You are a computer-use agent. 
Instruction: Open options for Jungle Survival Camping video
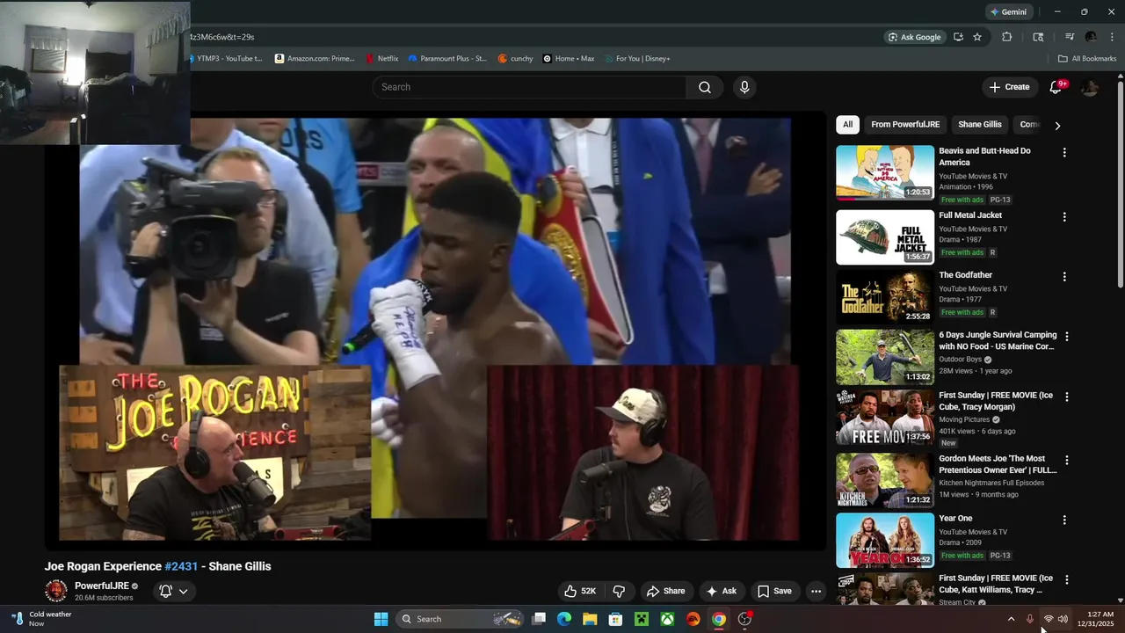[x=1067, y=337]
